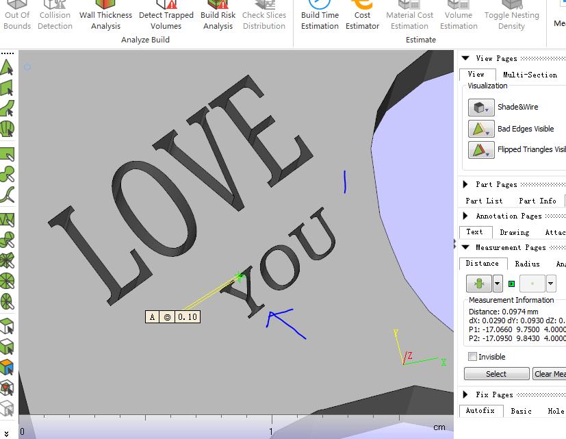Collapse the View Pages section

click(465, 58)
